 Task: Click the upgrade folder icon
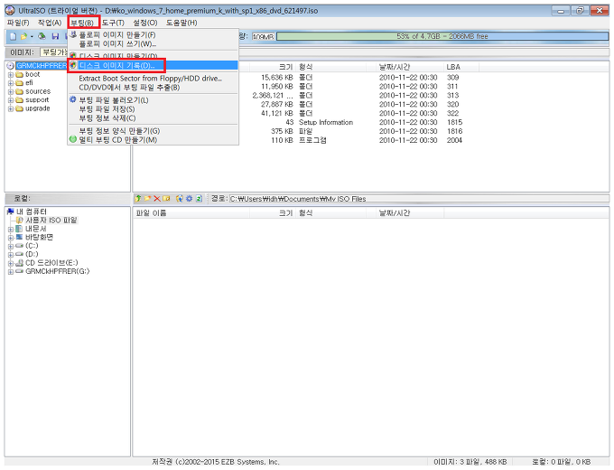(x=19, y=108)
